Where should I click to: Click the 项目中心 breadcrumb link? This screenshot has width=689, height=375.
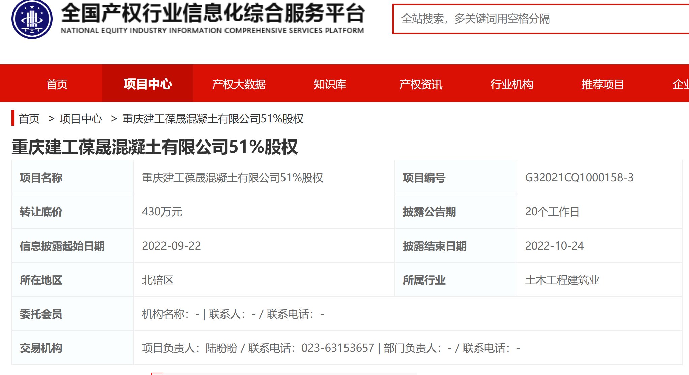pyautogui.click(x=81, y=119)
